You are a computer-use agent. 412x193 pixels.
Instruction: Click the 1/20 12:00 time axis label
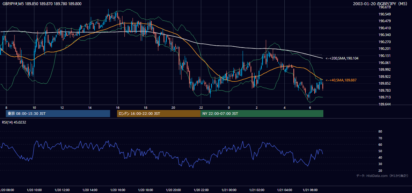point(62,190)
